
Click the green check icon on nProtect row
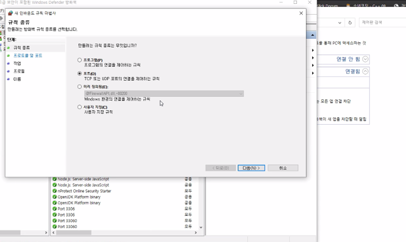point(54,191)
